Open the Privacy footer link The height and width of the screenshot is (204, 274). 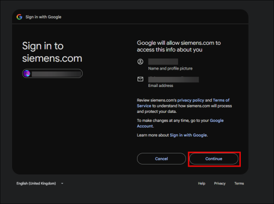pyautogui.click(x=220, y=183)
